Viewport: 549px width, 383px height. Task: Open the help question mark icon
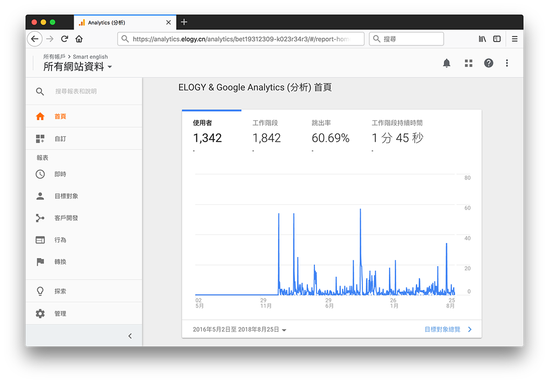point(489,63)
